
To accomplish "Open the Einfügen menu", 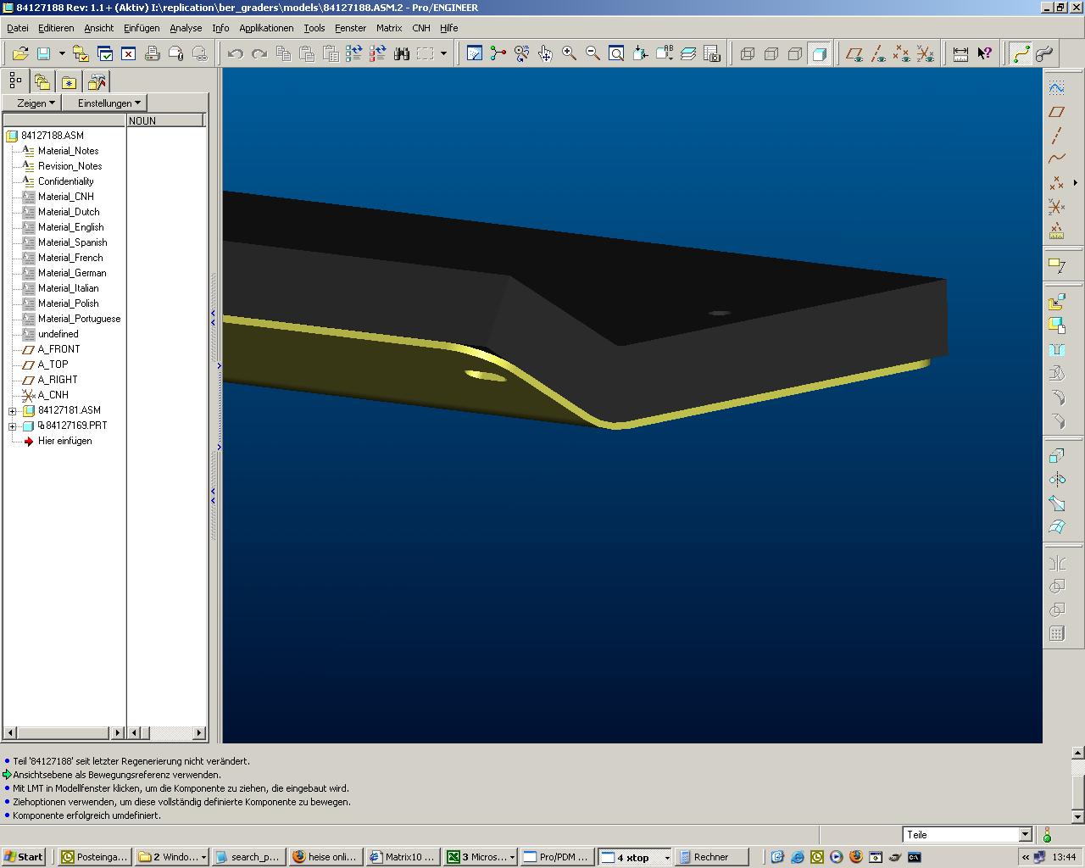I will [142, 28].
